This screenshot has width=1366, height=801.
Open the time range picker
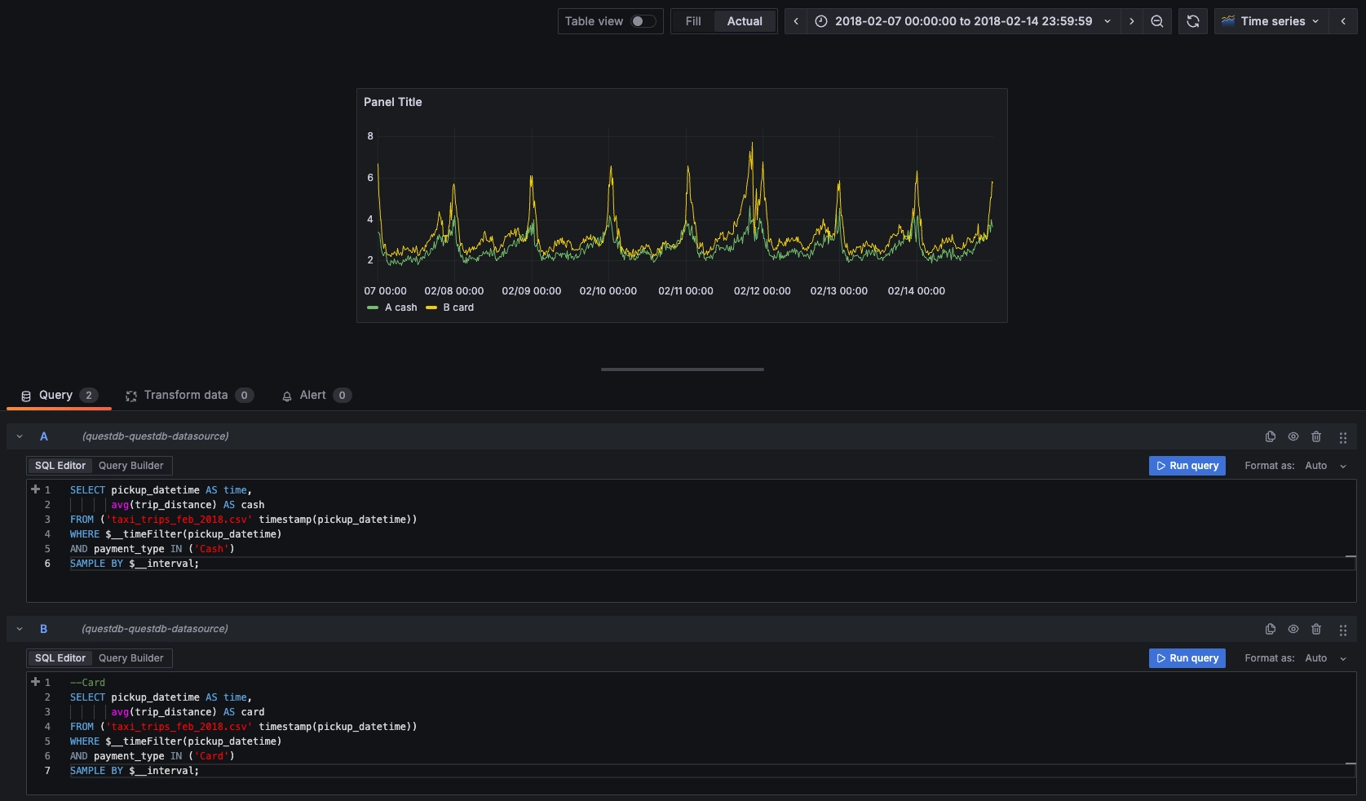(x=963, y=21)
